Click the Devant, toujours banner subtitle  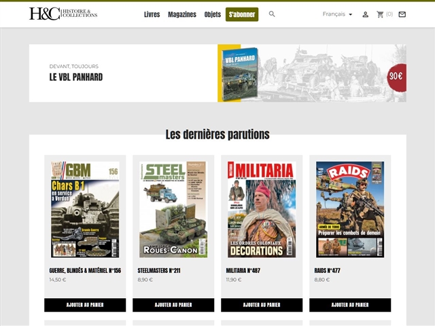point(74,67)
